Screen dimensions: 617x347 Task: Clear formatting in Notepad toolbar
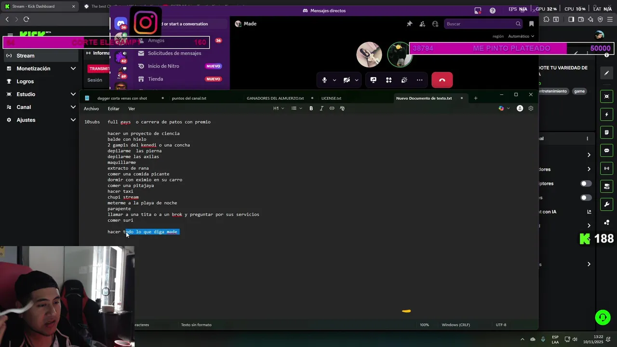click(x=342, y=108)
